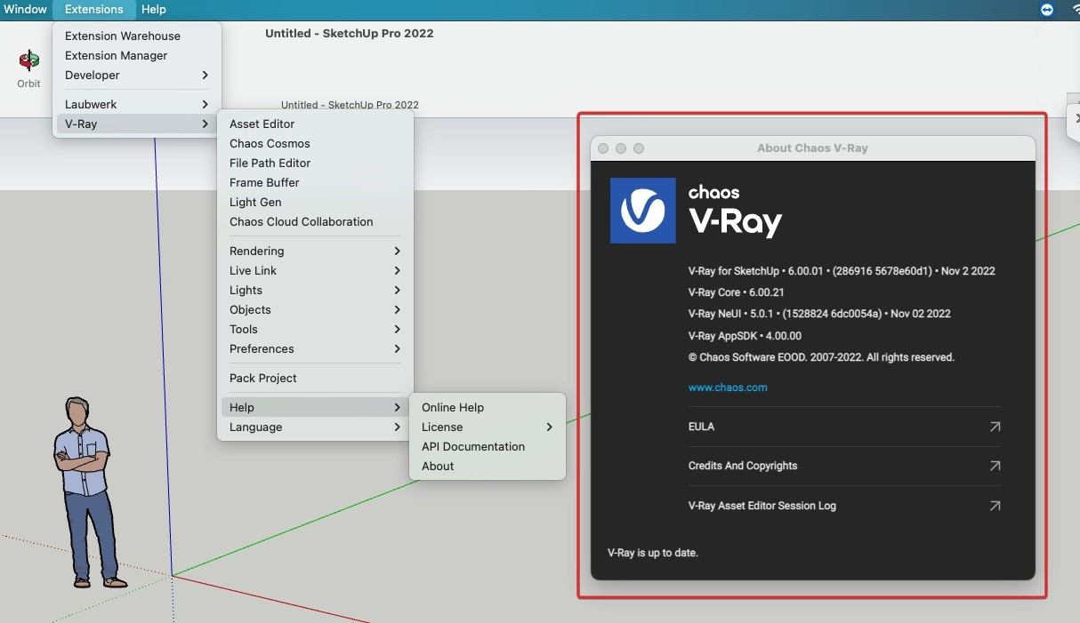
Task: Click the V-Ray AppSDK 4.00.00 text
Action: (745, 336)
